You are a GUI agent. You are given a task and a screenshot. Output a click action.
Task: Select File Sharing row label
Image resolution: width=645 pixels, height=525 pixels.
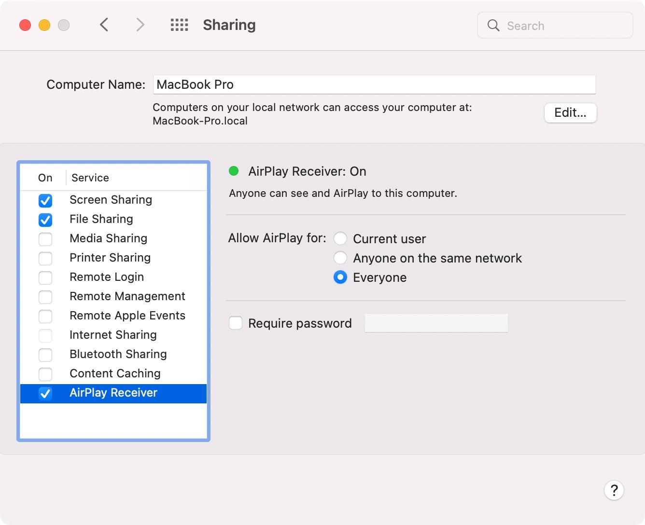[101, 219]
